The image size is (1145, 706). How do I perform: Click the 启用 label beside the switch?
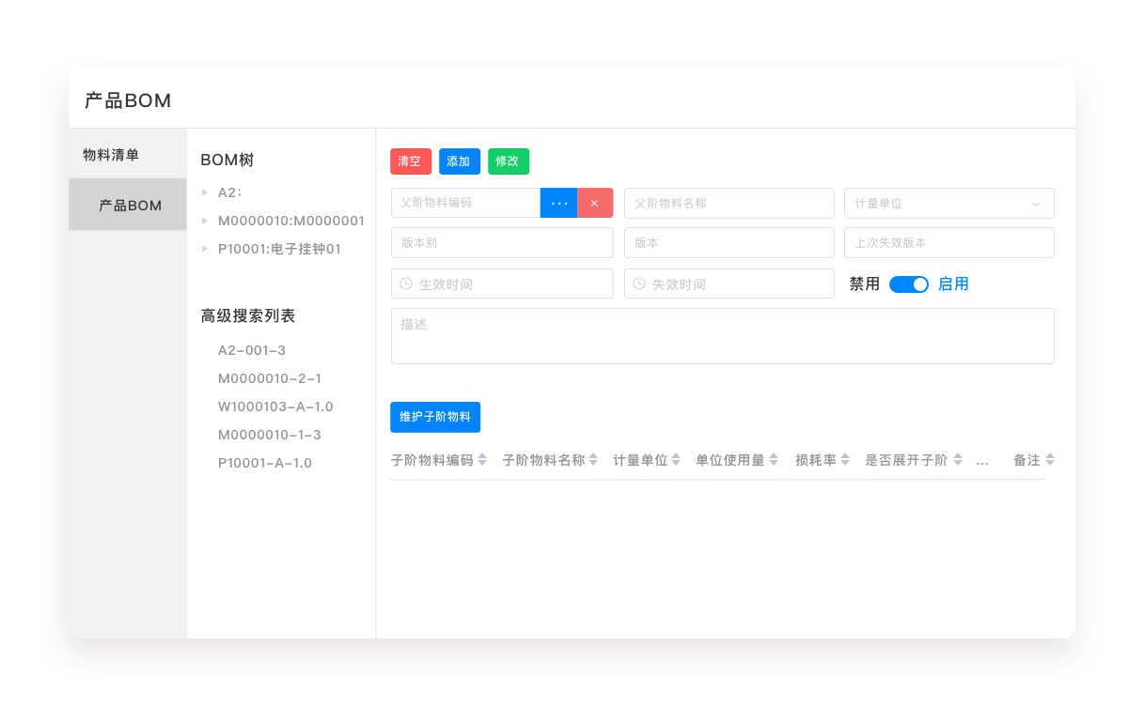(x=953, y=284)
